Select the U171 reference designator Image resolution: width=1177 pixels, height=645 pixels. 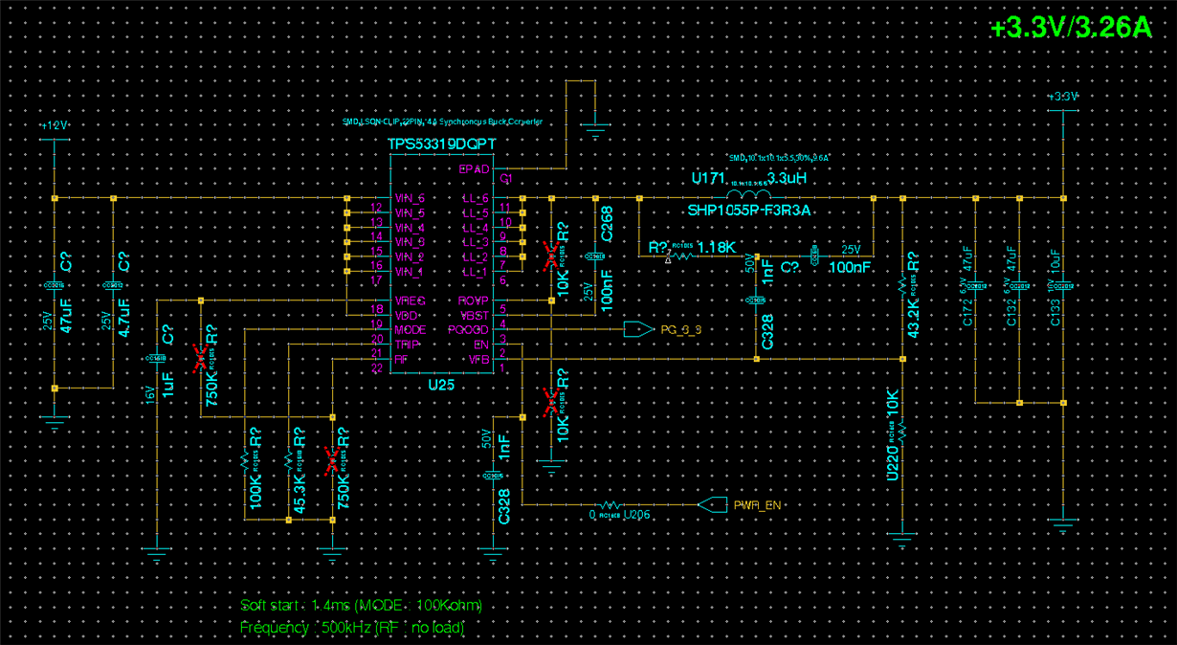point(708,178)
